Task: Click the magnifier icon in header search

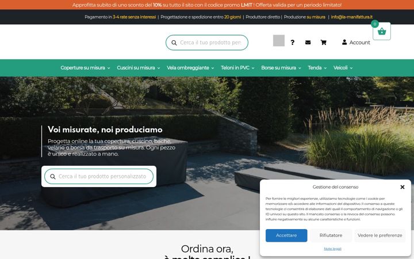Action: [x=174, y=43]
